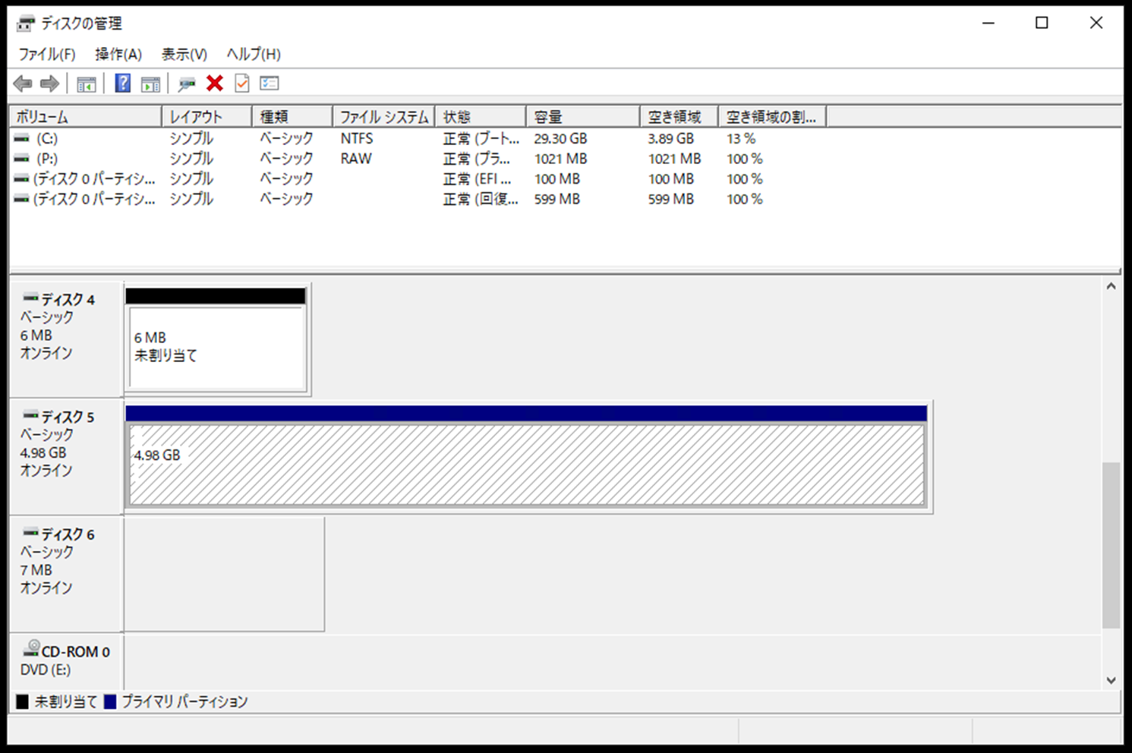Click the DVD (E:) label

coord(46,670)
